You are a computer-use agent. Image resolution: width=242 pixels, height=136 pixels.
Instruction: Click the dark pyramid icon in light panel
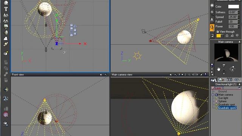click(212, 20)
